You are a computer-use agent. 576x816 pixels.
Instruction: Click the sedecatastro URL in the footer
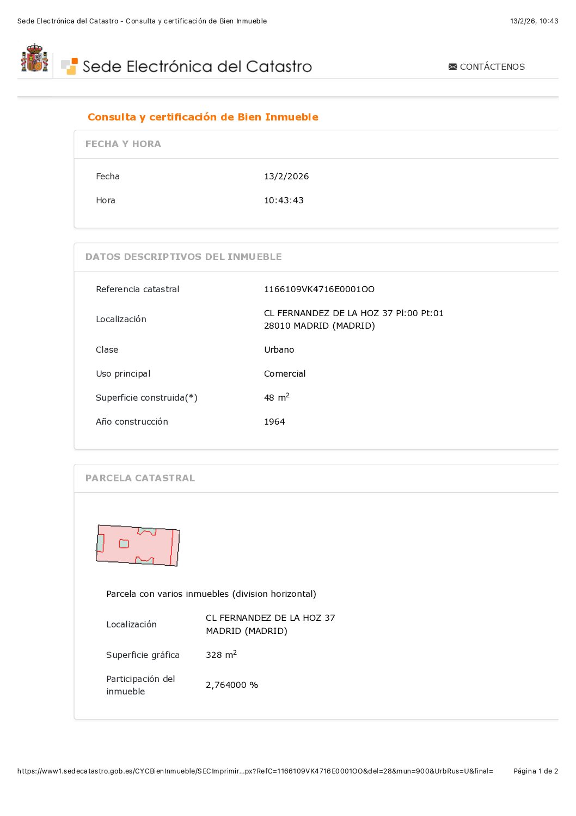coord(255,771)
